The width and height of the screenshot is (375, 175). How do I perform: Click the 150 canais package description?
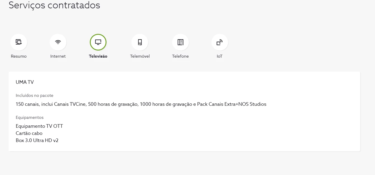tap(141, 104)
